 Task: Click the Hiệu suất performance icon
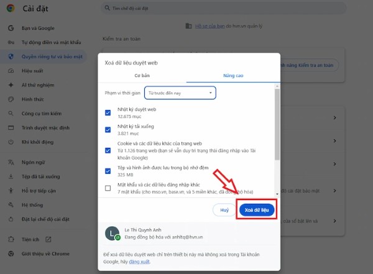11,70
